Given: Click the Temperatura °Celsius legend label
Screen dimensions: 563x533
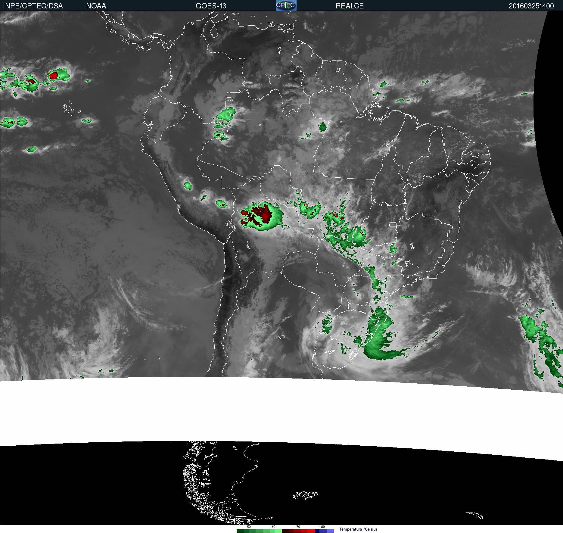Looking at the screenshot, I should point(358,529).
